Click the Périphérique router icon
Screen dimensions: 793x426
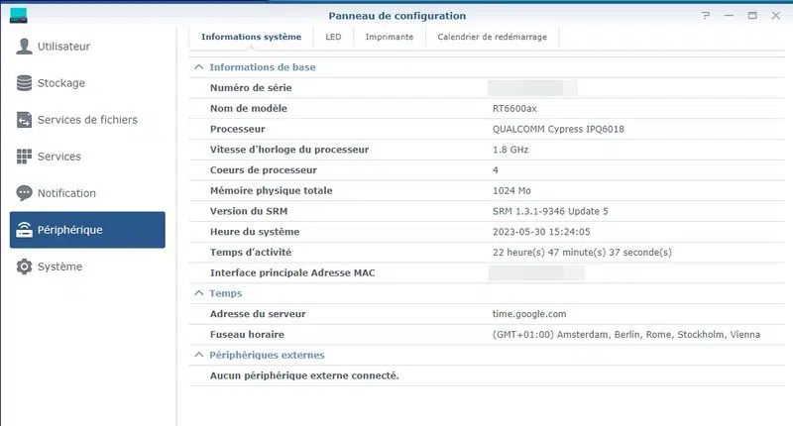(24, 230)
